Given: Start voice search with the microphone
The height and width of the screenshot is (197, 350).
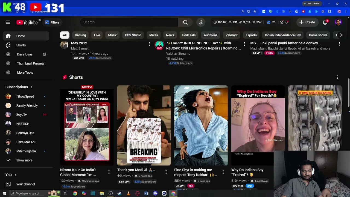Looking at the screenshot, I should tap(201, 22).
